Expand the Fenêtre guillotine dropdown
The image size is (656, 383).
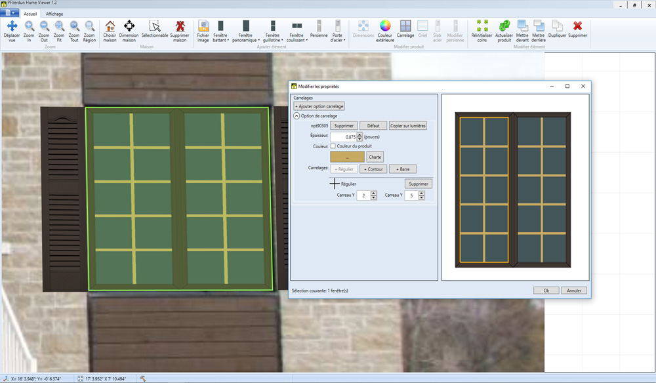pos(272,31)
